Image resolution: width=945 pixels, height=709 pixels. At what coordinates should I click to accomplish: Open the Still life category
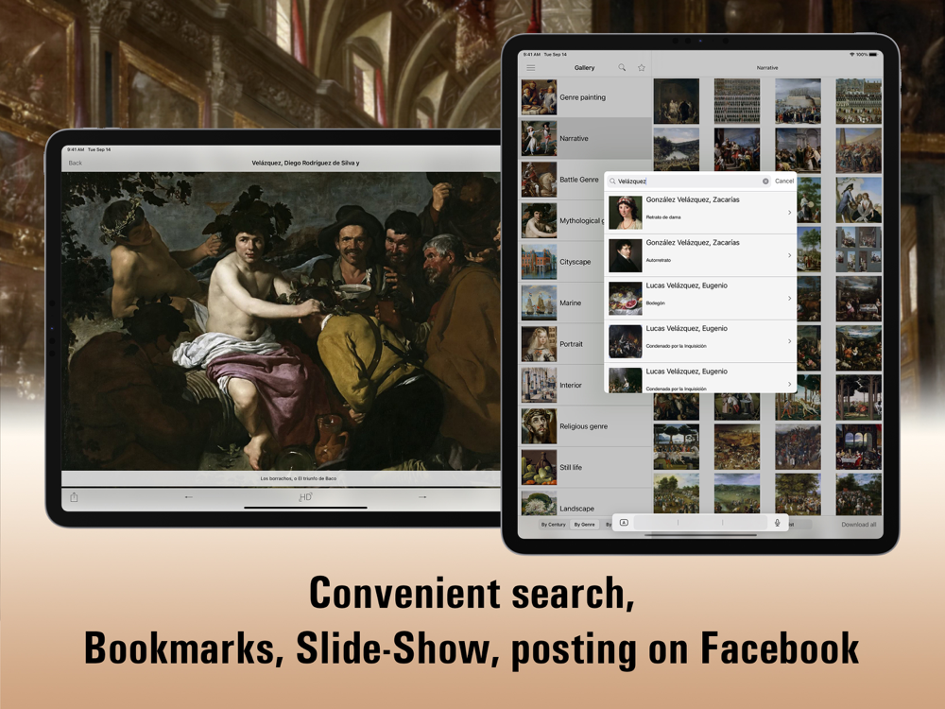(586, 467)
